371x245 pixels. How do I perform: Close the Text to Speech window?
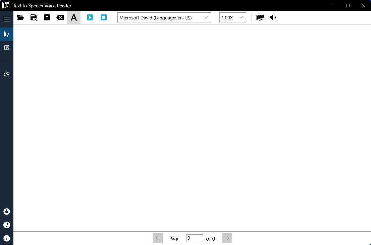click(363, 5)
